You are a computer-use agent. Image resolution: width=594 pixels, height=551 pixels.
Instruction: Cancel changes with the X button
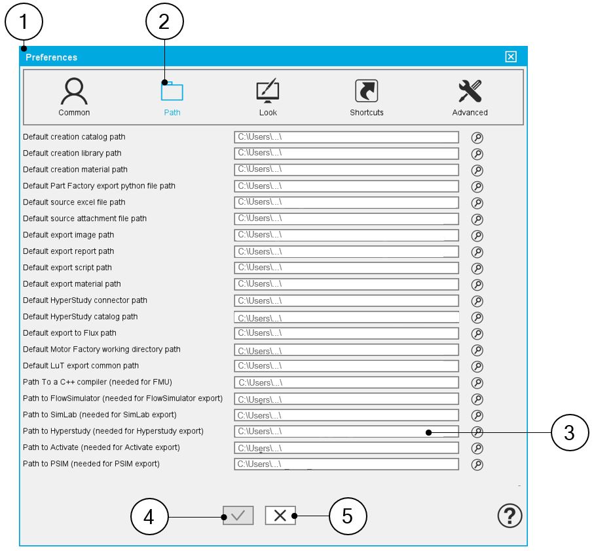pos(280,516)
